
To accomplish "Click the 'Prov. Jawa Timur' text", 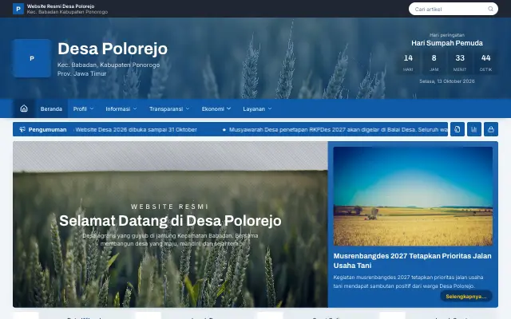I will pyautogui.click(x=81, y=73).
